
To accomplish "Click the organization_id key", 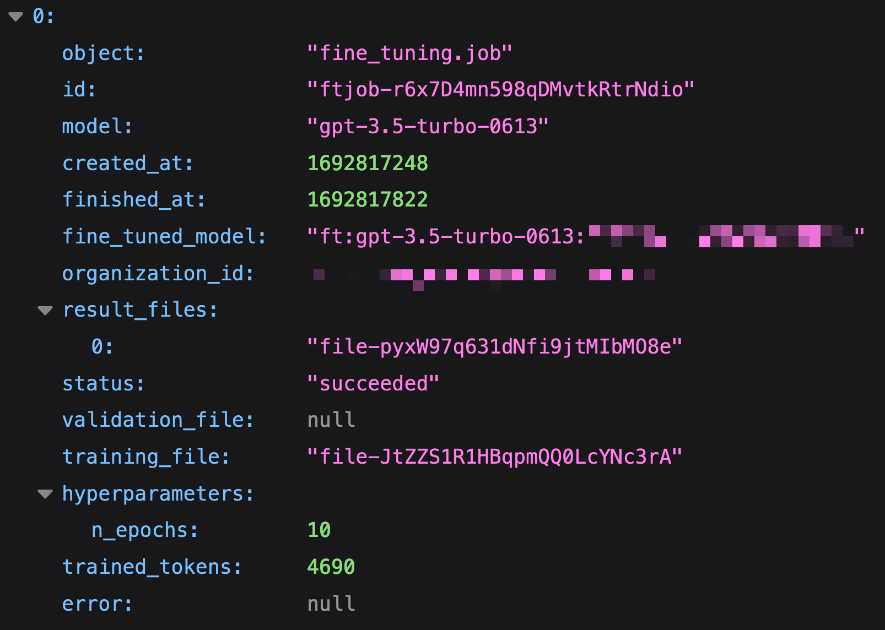I will tap(158, 274).
